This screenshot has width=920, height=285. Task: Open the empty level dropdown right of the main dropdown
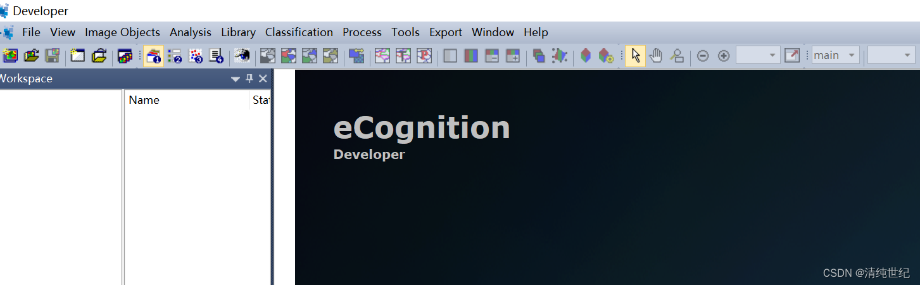(x=892, y=56)
